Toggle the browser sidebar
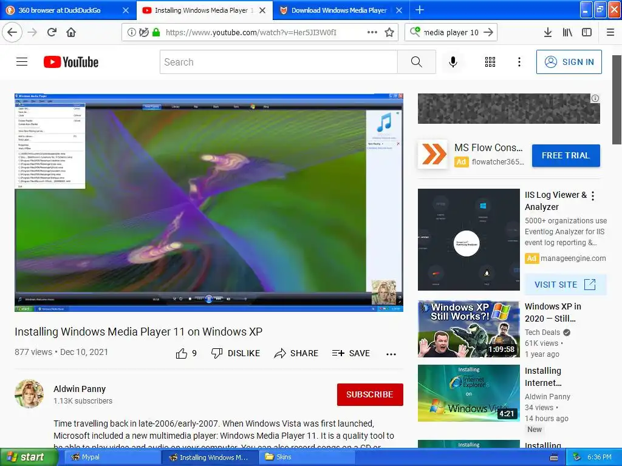This screenshot has width=622, height=466. pos(587,32)
